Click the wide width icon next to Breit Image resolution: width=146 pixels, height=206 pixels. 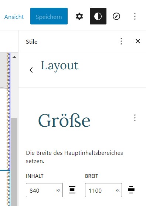tap(131, 190)
